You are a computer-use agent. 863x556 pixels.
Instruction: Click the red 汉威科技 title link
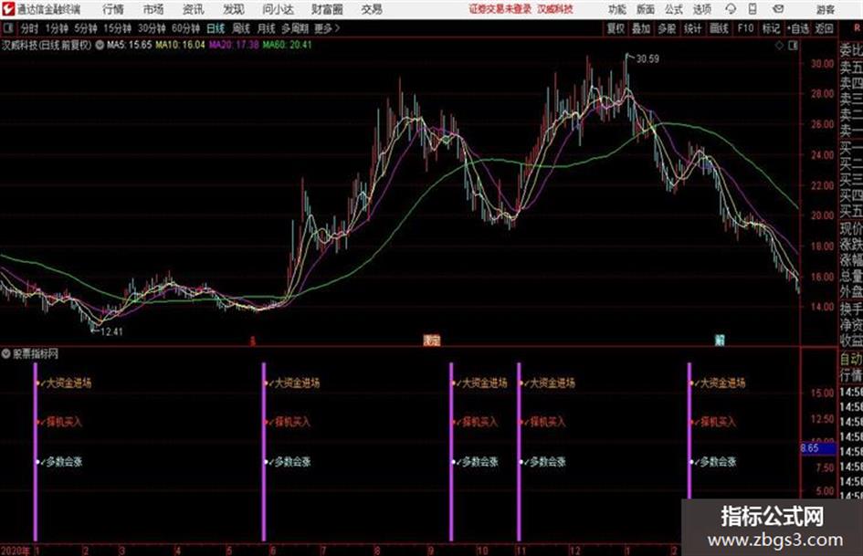555,9
